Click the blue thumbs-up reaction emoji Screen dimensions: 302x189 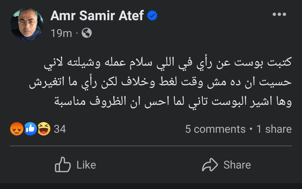click(x=30, y=129)
